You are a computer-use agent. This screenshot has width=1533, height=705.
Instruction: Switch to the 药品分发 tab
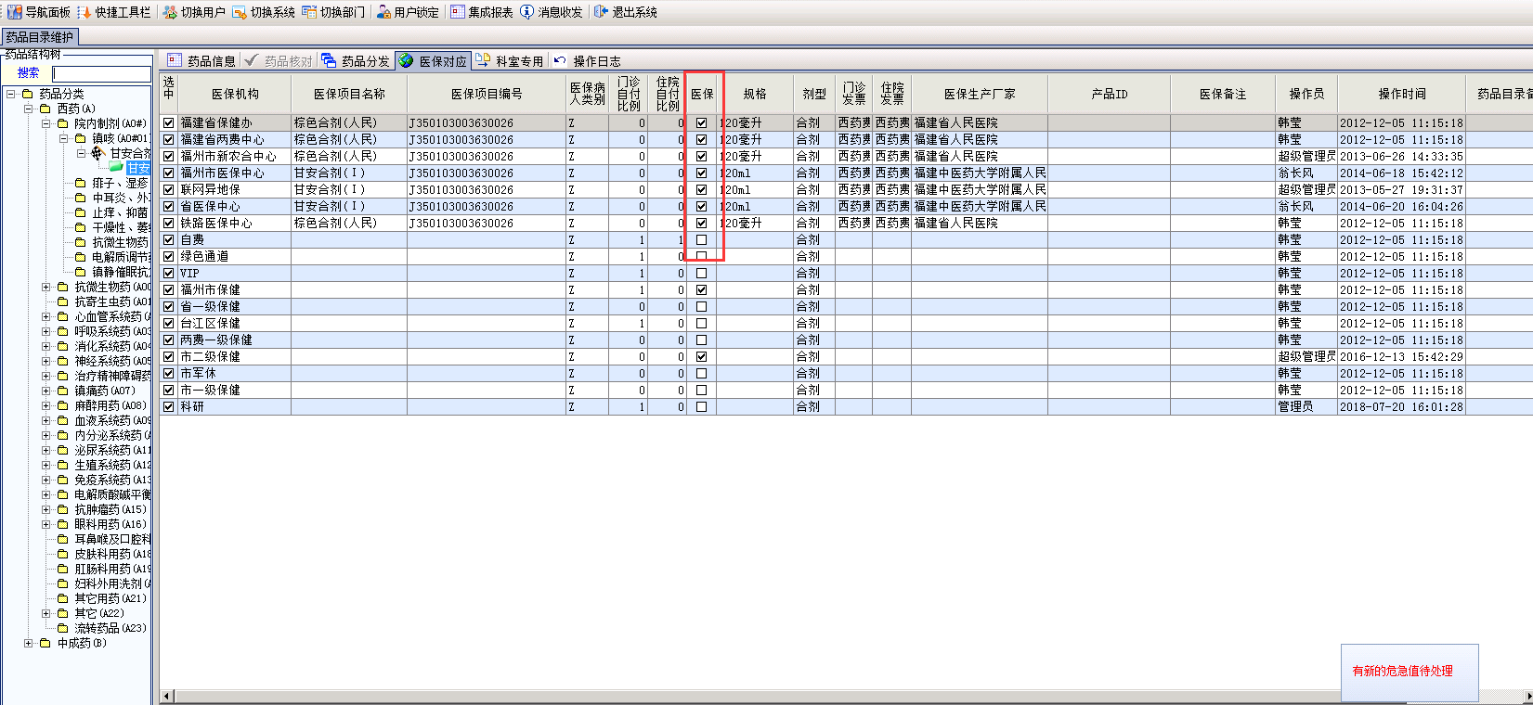[356, 61]
